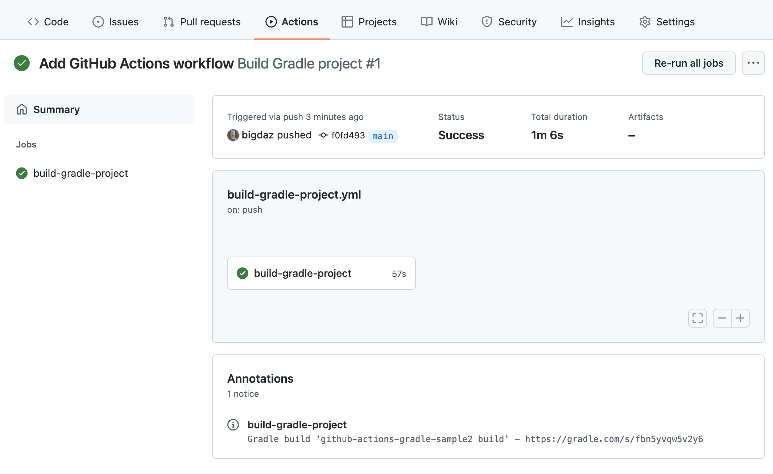Screen dimensions: 773x474
Task: Select build-gradle-project job in the sidebar
Action: (x=80, y=173)
